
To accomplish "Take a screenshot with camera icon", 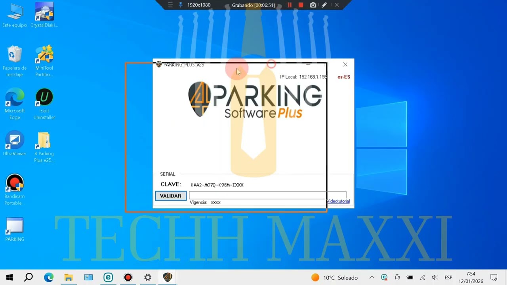I will 313,5.
